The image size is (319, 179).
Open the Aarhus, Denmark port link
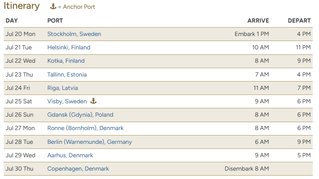[70, 155]
